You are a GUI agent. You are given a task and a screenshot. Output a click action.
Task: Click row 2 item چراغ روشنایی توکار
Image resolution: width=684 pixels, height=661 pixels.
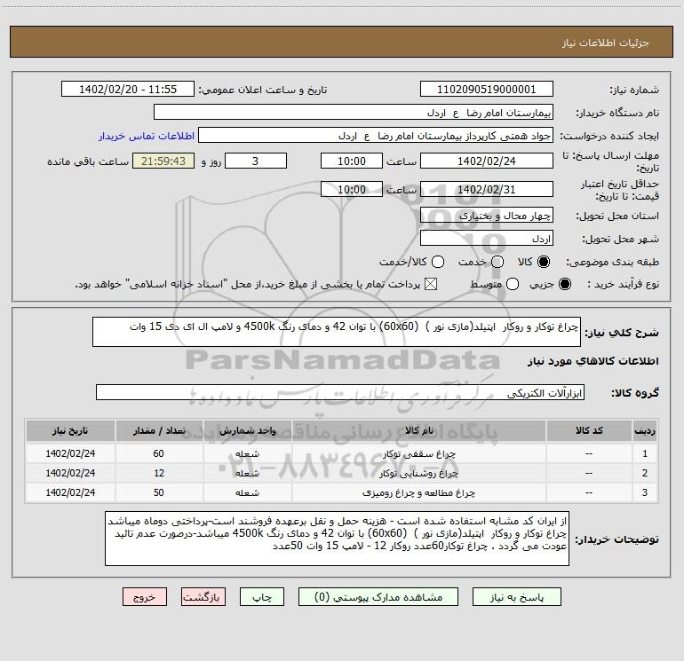(418, 473)
